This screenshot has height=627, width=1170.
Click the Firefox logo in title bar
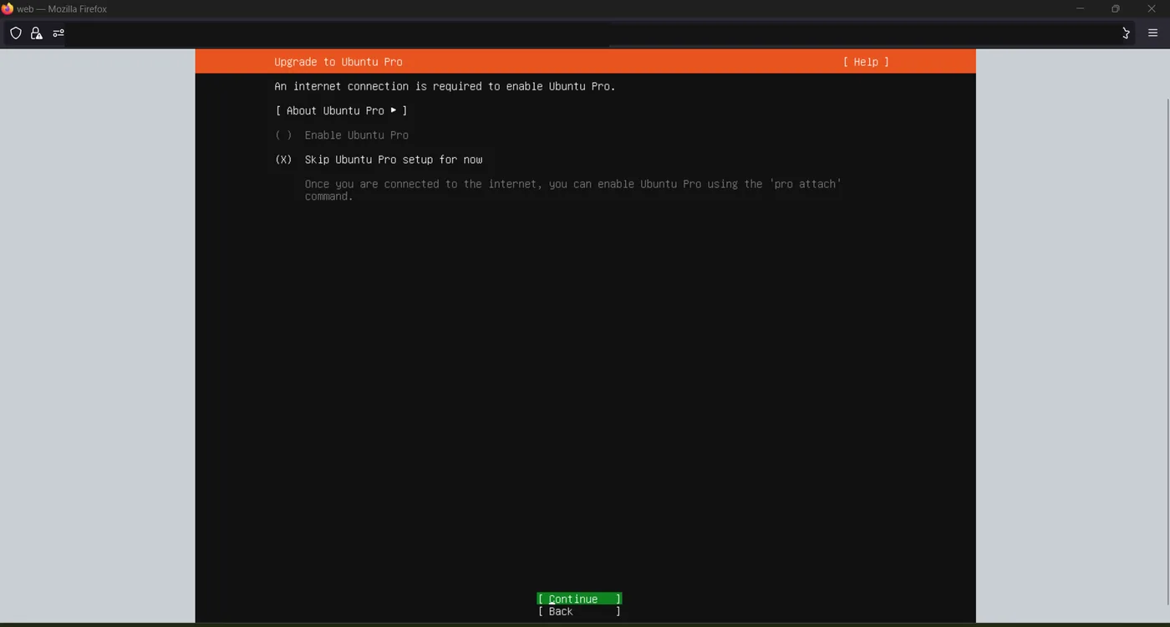click(8, 8)
